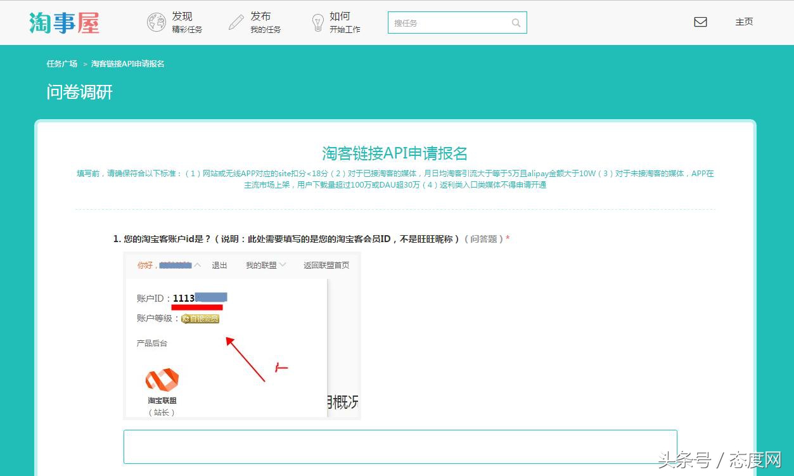The image size is (794, 476).
Task: Go to 主页 in the top bar
Action: click(743, 21)
